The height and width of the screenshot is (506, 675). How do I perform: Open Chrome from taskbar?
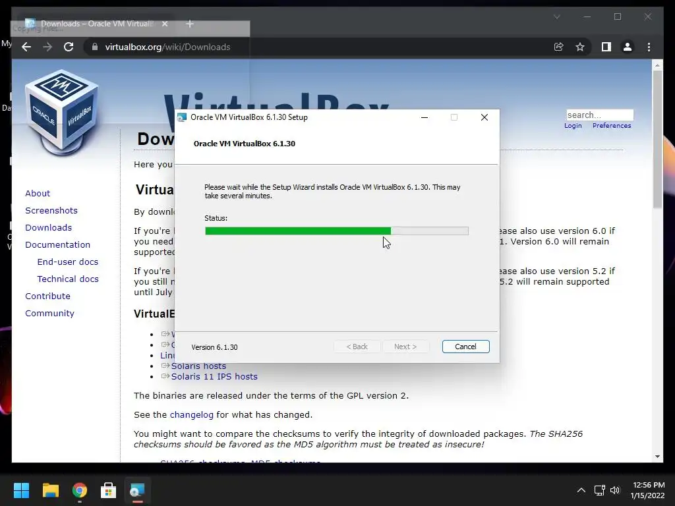coord(80,490)
